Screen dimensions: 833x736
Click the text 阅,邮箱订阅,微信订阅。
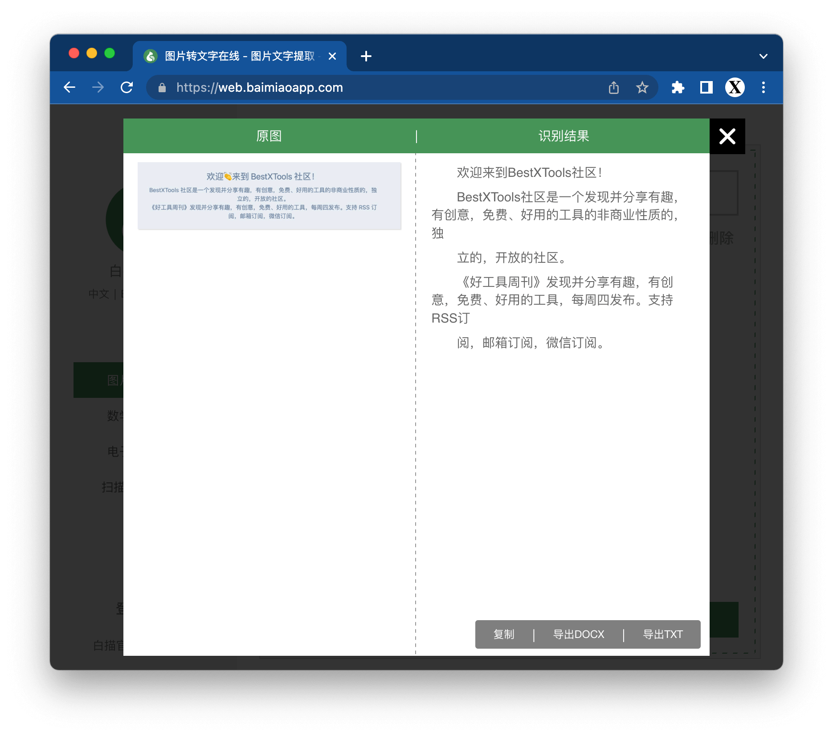(531, 343)
